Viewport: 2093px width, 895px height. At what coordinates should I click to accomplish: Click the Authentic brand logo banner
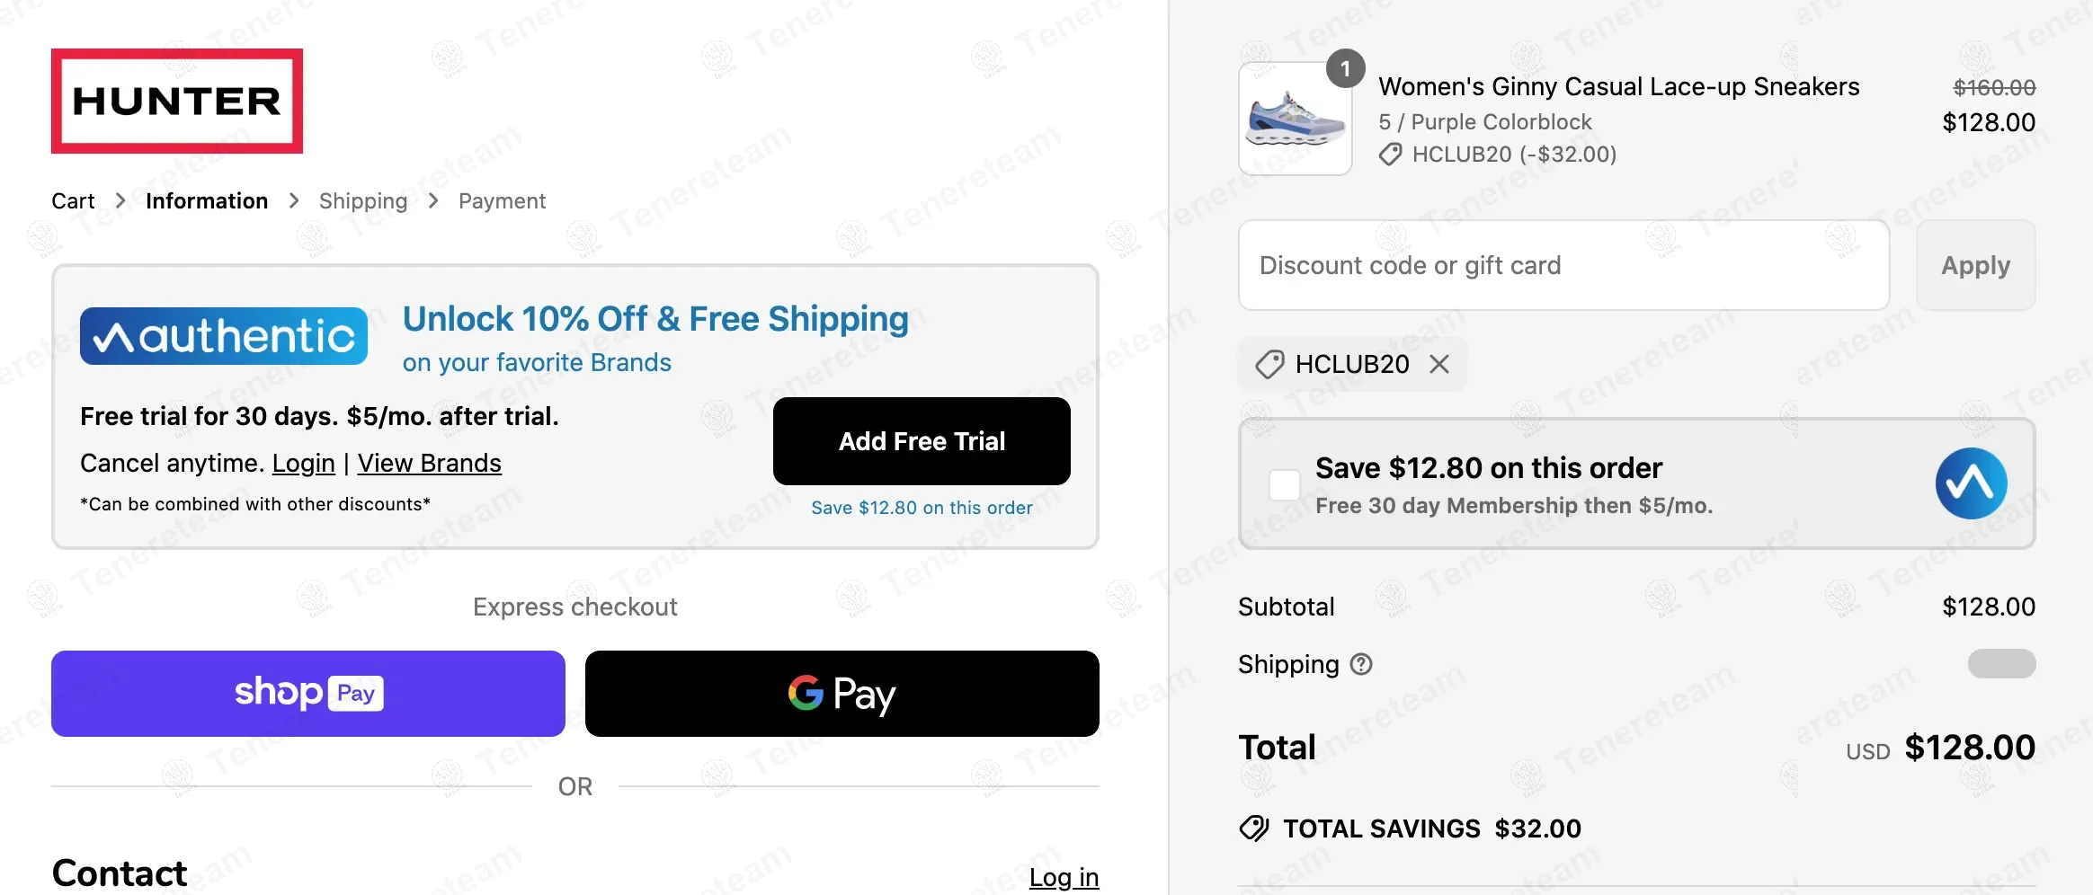[x=224, y=336]
